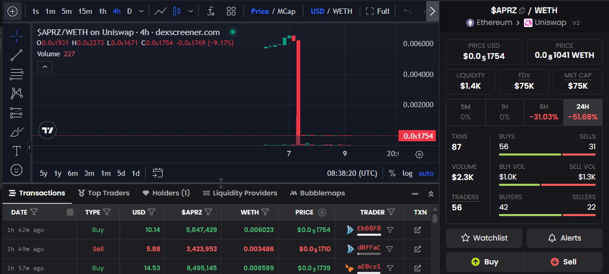Switch chart to MCap mode
This screenshot has width=609, height=274.
click(286, 11)
